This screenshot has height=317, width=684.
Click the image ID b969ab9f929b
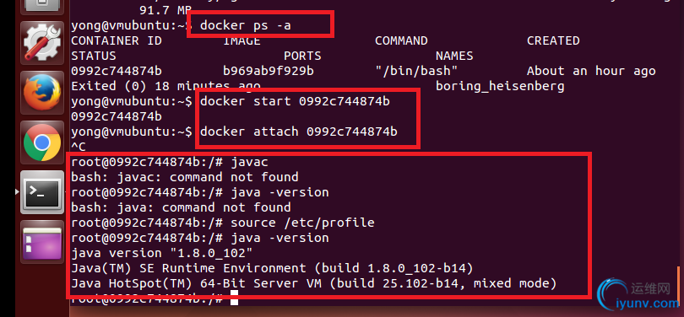tap(269, 71)
